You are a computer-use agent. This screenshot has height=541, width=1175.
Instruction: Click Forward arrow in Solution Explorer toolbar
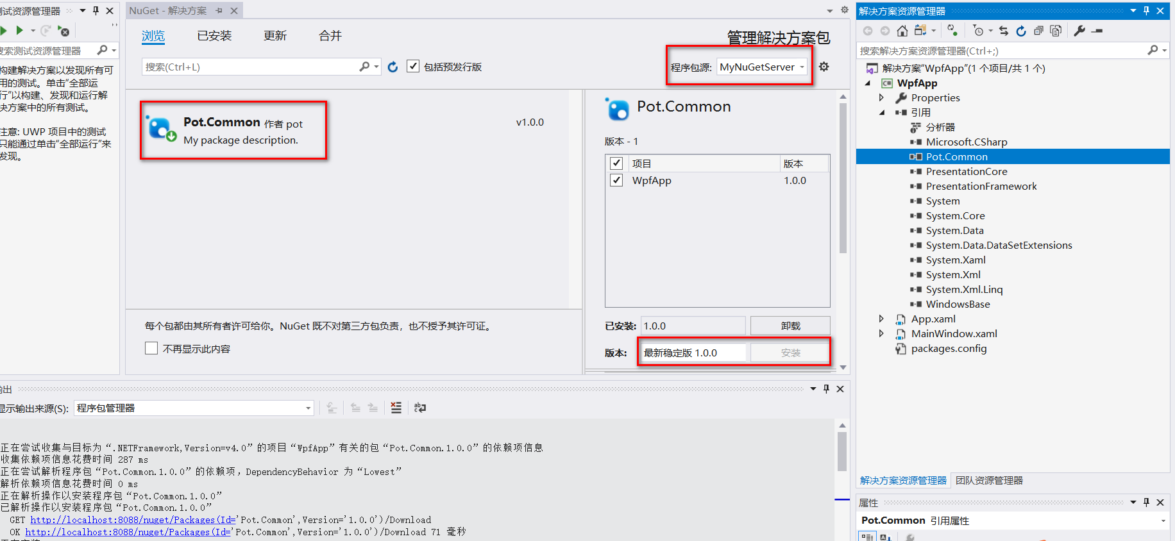pyautogui.click(x=885, y=31)
